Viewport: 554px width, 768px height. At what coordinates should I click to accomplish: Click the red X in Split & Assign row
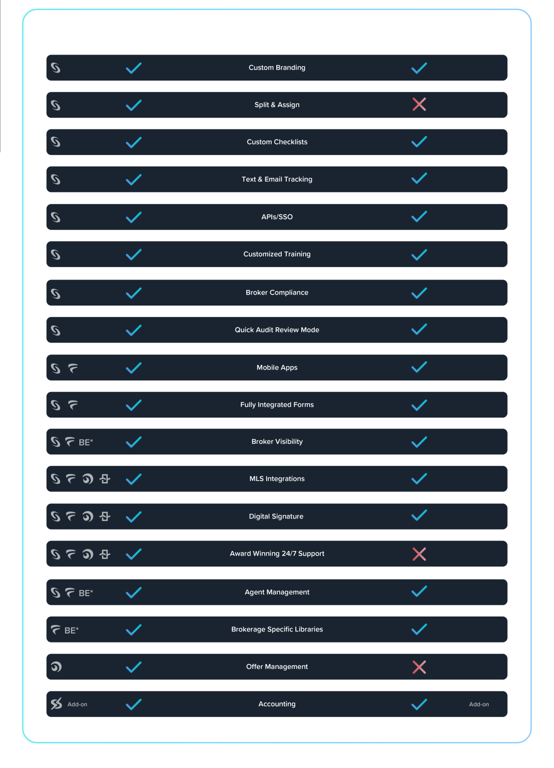tap(419, 104)
